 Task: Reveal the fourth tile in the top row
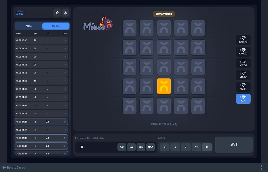tap(181, 28)
